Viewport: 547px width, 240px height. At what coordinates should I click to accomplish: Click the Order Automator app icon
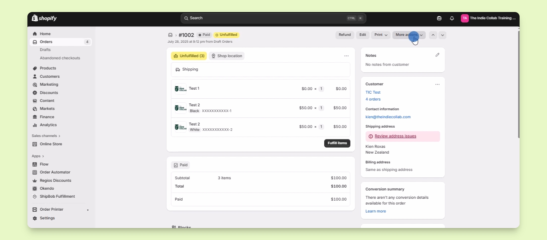pos(35,172)
